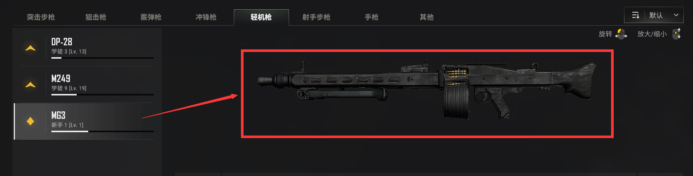The image size is (693, 176).
Task: Expand the sort dropdown chevron arrow
Action: (x=676, y=15)
